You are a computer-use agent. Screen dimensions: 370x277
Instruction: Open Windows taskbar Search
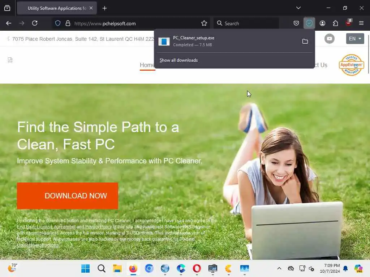pos(102,268)
